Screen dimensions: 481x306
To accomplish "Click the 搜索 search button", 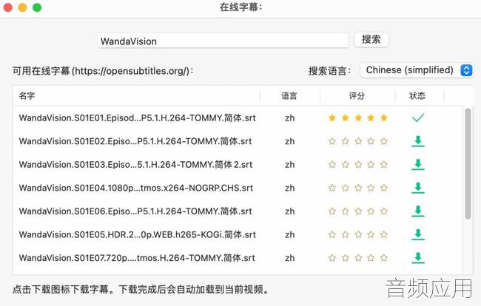I will pyautogui.click(x=371, y=39).
